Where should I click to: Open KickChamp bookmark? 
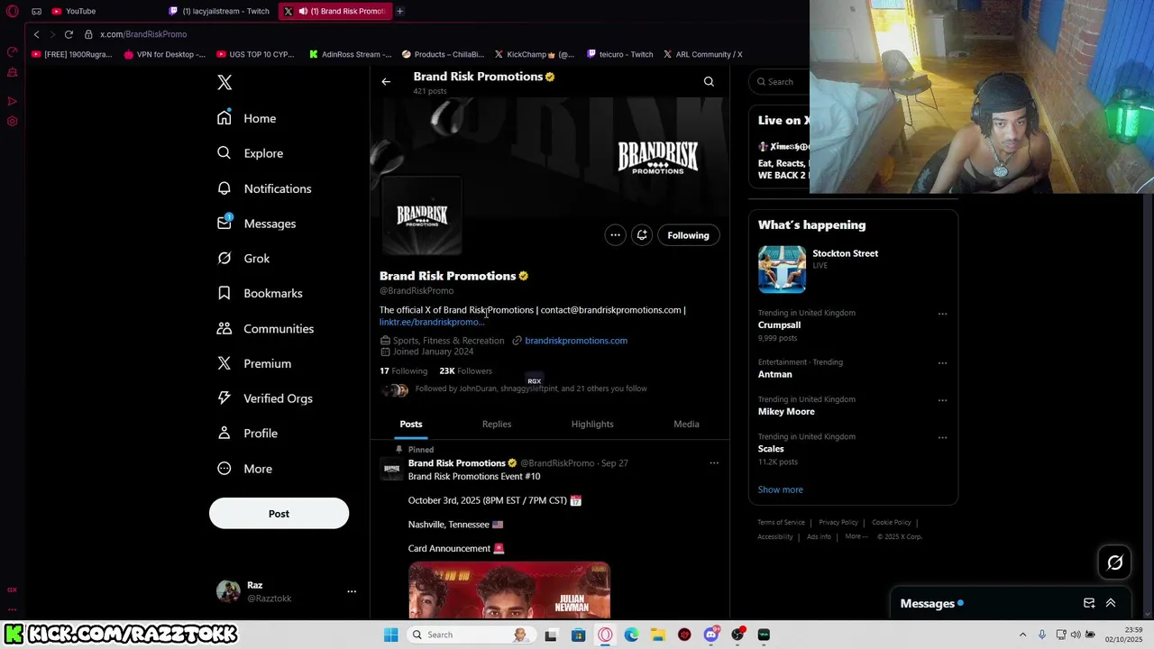click(533, 54)
